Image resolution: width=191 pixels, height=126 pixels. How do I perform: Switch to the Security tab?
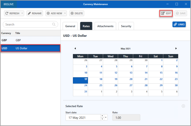pyautogui.click(x=126, y=26)
